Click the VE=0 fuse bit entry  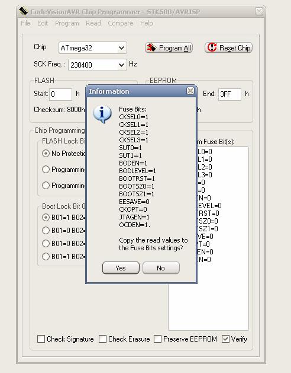tap(205, 237)
